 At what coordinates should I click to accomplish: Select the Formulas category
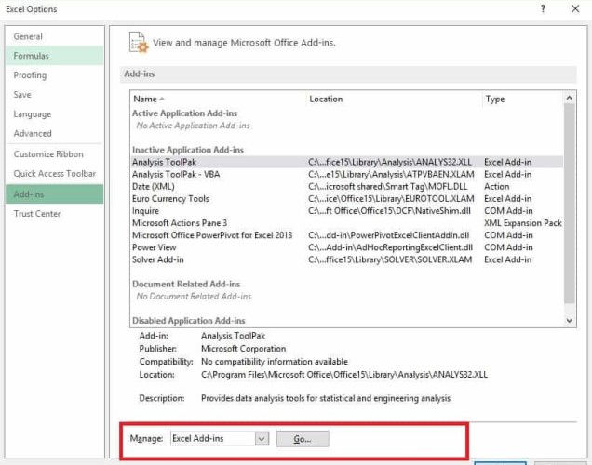[x=54, y=56]
